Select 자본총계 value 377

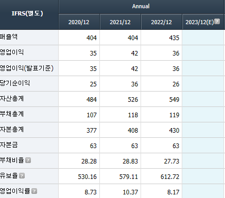[x=92, y=131]
